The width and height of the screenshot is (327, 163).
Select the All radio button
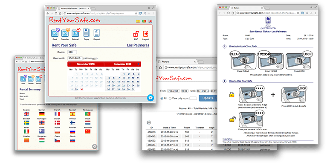click(x=162, y=98)
